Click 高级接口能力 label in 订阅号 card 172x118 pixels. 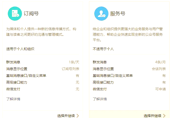click(17, 82)
